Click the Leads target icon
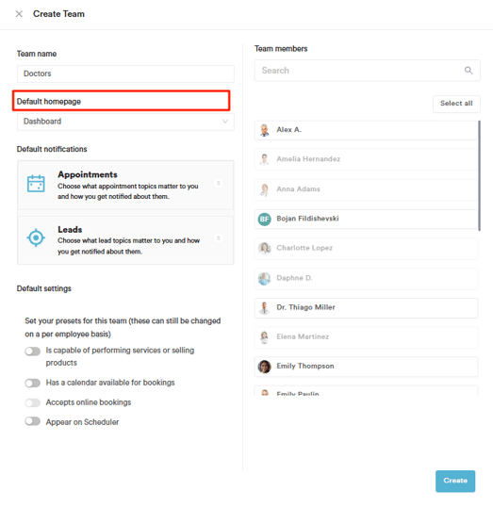493x507 pixels. (x=36, y=238)
